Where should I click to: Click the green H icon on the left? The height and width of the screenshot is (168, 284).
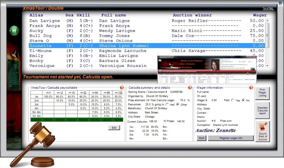click(14, 30)
